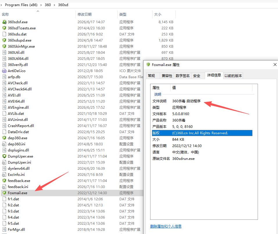This screenshot has width=278, height=234.
Task: Select the AVCheck64.dll file name
Action: pos(20,89)
